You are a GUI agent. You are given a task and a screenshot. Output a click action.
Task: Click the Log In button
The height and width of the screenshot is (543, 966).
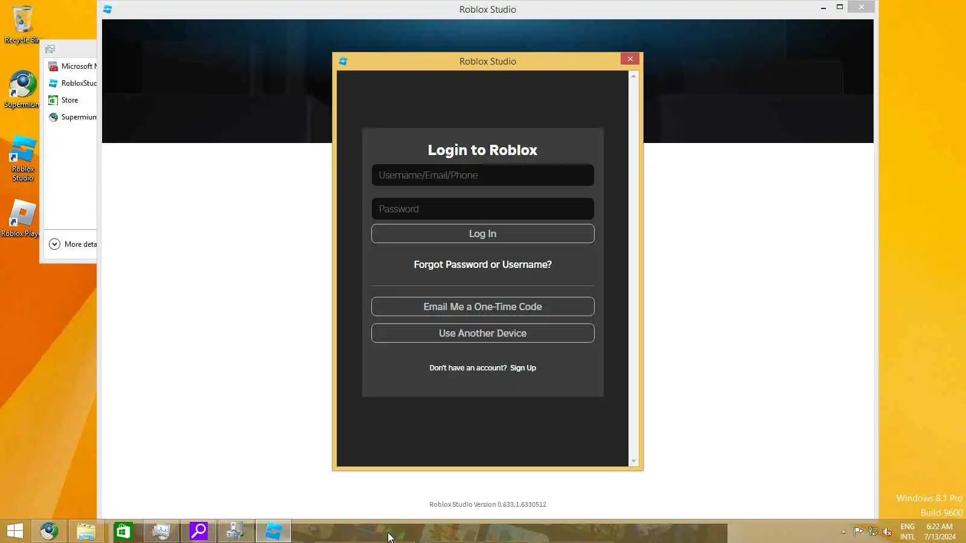click(x=483, y=233)
